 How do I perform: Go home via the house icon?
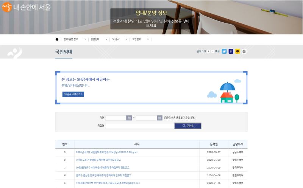point(57,39)
